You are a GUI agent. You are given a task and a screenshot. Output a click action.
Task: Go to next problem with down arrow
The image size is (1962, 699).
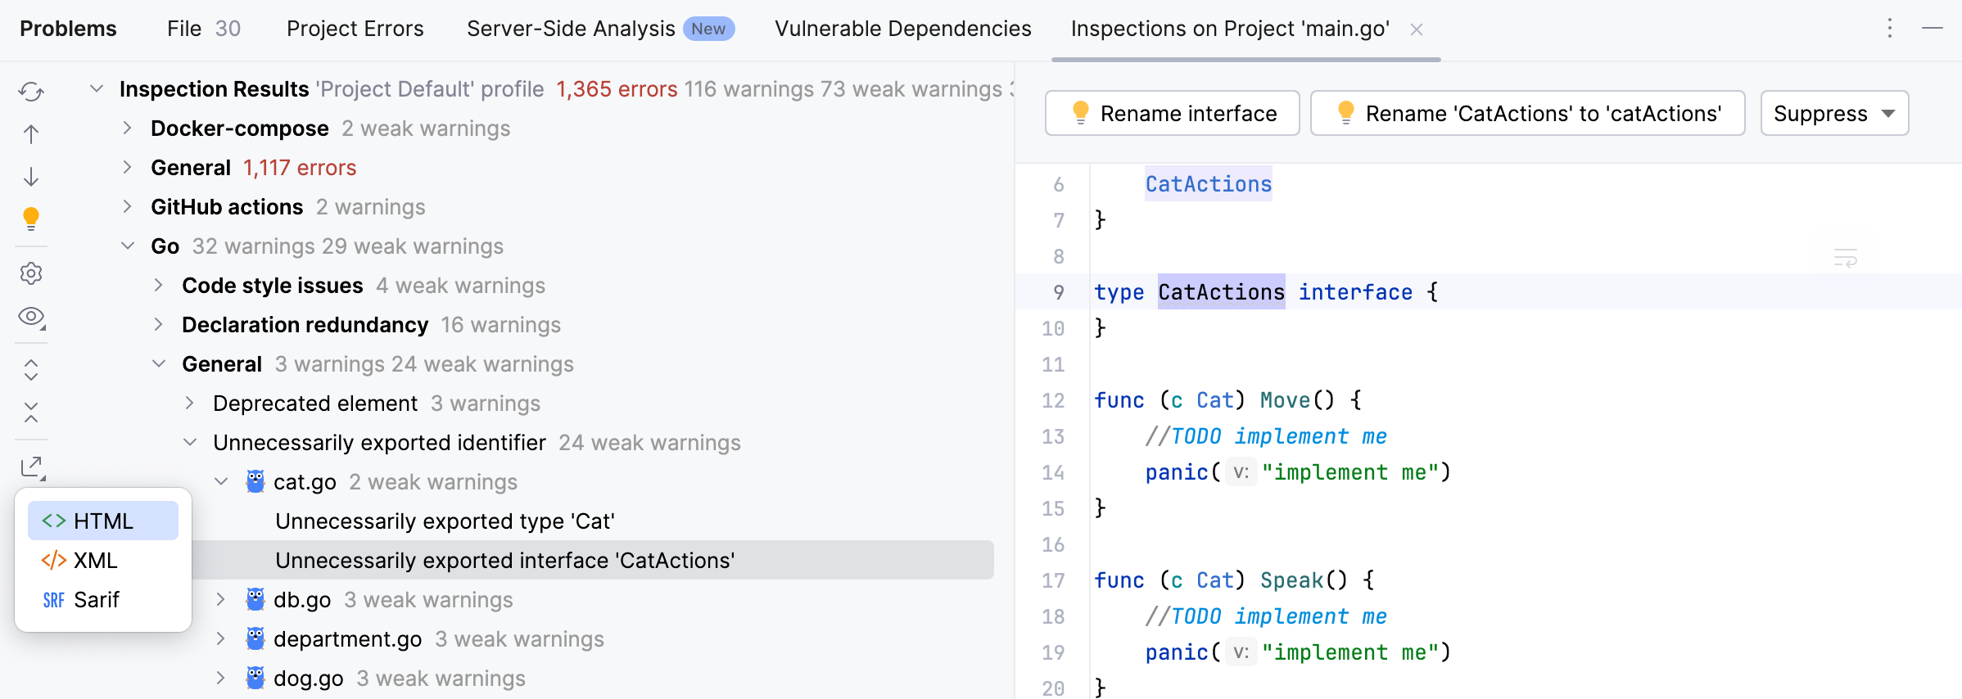[x=31, y=177]
